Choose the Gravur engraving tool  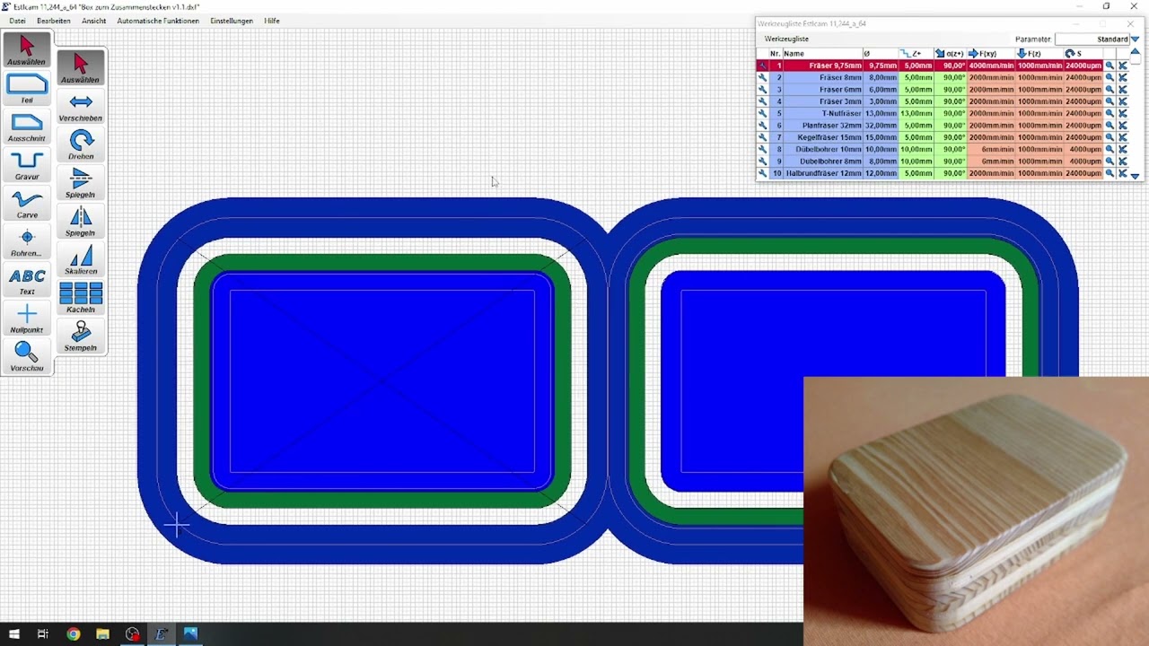coord(27,166)
